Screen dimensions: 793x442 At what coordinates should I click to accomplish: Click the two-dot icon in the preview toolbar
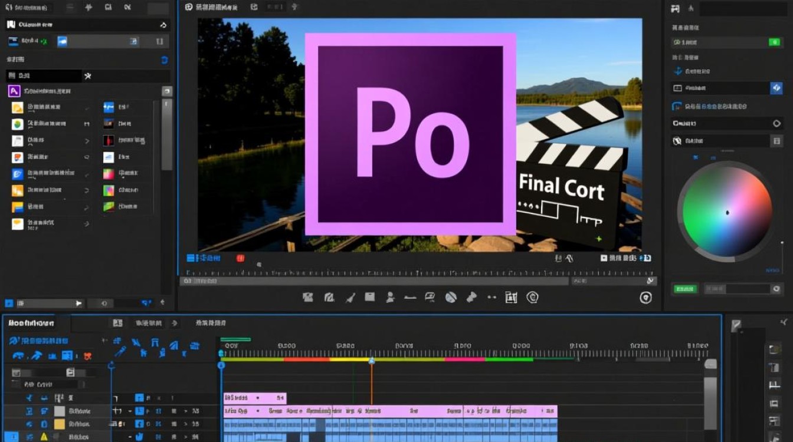tap(491, 298)
